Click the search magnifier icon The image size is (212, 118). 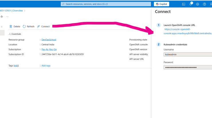(x=63, y=4)
